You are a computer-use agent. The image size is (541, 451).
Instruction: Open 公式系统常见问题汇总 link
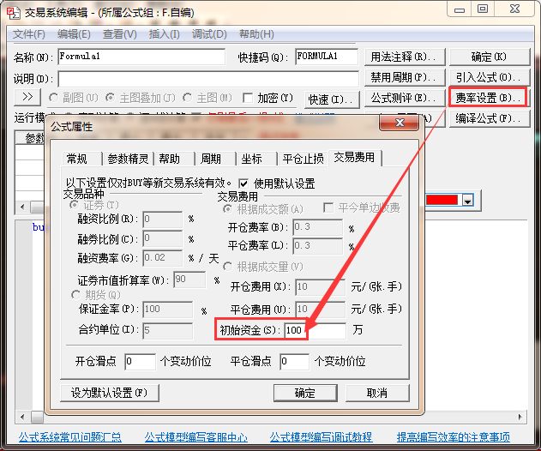pos(70,437)
